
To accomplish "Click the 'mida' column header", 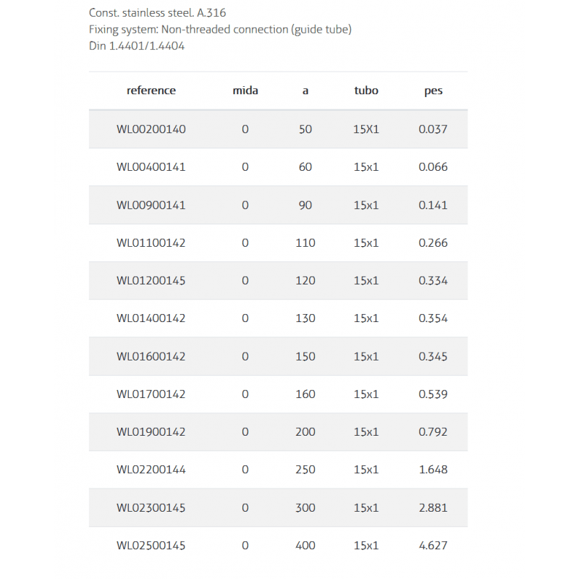I will (x=245, y=90).
